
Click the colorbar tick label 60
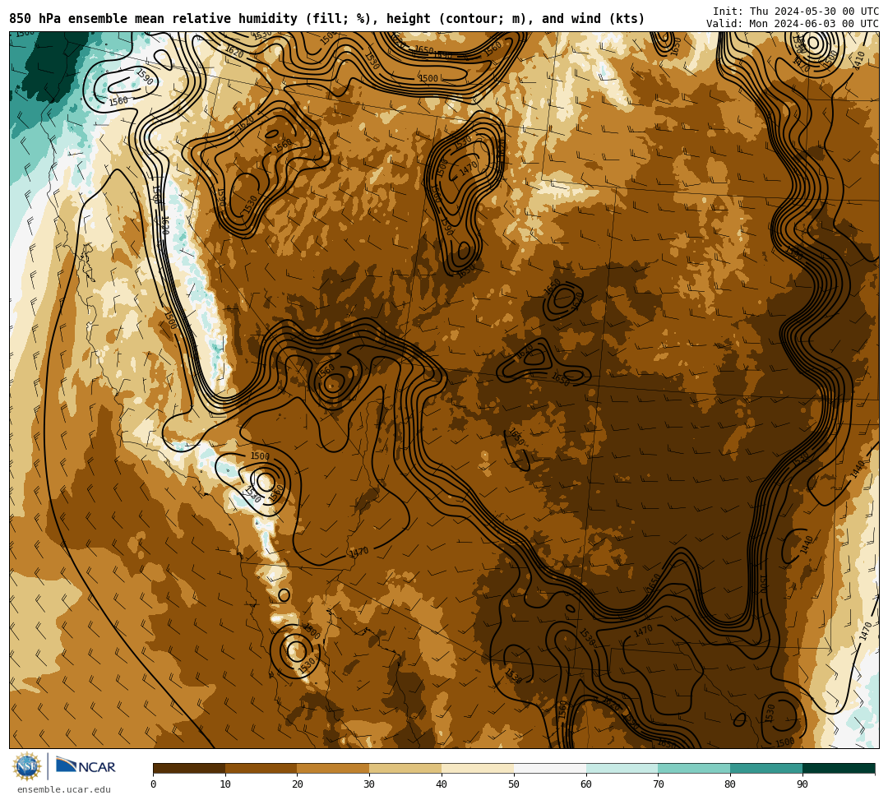(586, 784)
